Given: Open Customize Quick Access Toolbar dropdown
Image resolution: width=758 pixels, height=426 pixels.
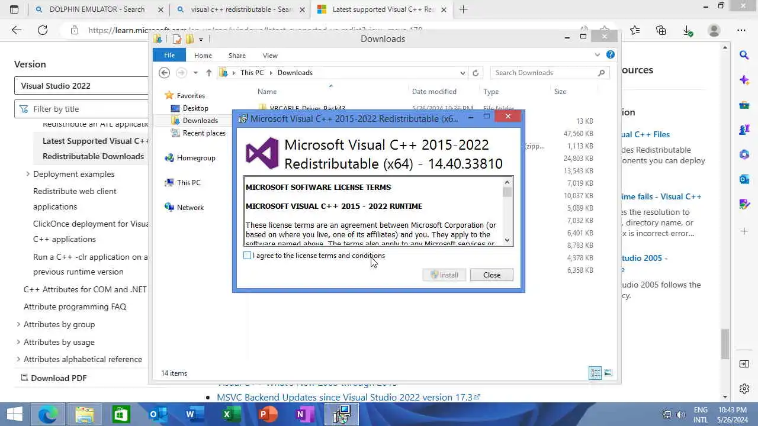Looking at the screenshot, I should click(x=201, y=40).
